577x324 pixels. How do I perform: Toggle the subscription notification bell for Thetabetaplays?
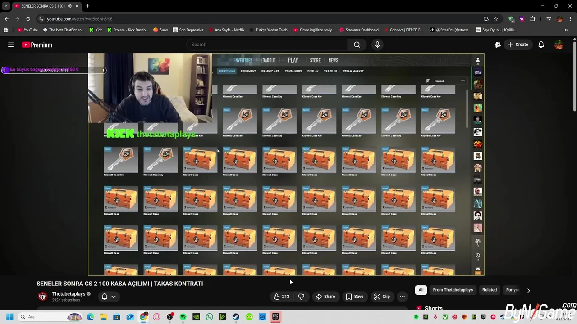(104, 297)
